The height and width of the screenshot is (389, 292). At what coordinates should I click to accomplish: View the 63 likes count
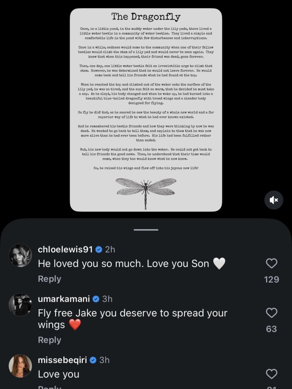(x=271, y=329)
